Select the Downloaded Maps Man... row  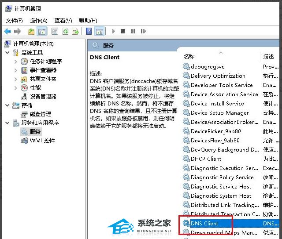(231, 233)
